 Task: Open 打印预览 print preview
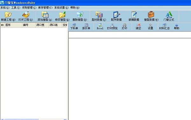(x=112, y=27)
